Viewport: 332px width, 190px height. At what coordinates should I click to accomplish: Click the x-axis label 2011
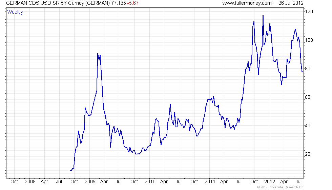pos(210,182)
